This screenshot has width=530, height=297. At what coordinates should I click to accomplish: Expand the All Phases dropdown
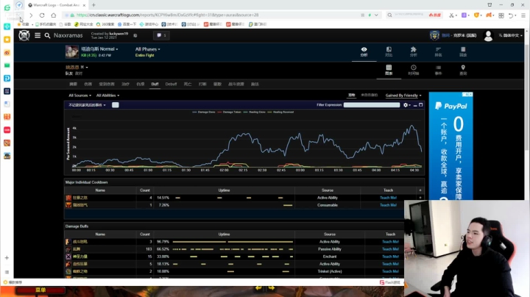(x=148, y=49)
